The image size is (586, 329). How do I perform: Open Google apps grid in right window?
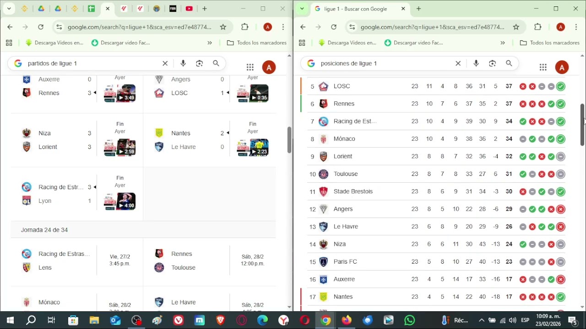tap(543, 67)
